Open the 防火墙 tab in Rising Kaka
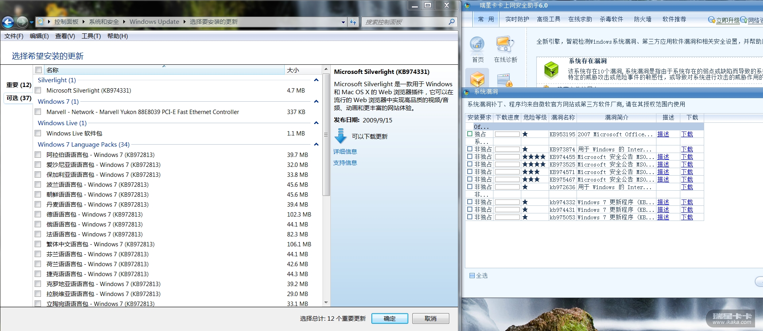The image size is (763, 331). pyautogui.click(x=643, y=19)
